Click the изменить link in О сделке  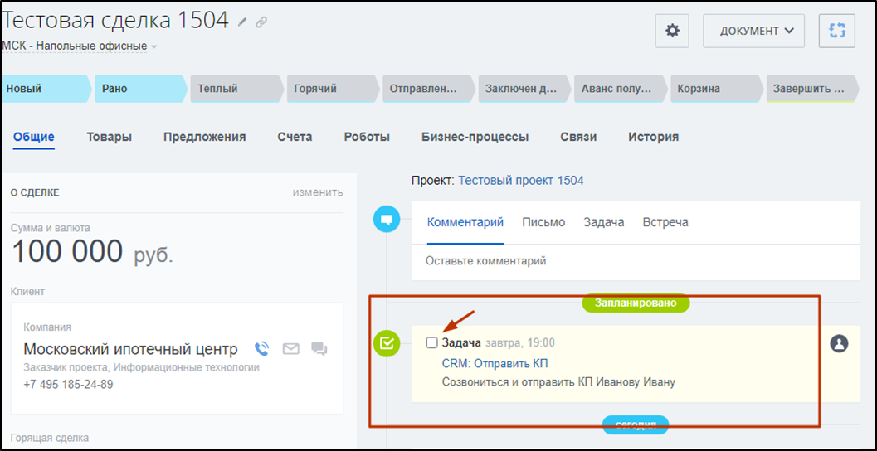317,192
